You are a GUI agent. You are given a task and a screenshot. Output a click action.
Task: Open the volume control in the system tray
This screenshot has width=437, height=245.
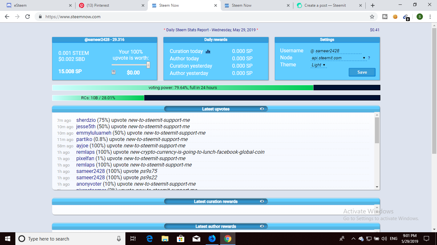point(384,239)
